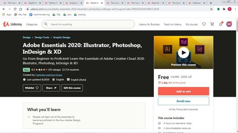Open the shopping cart icon
The image size is (238, 133).
(x=212, y=24)
